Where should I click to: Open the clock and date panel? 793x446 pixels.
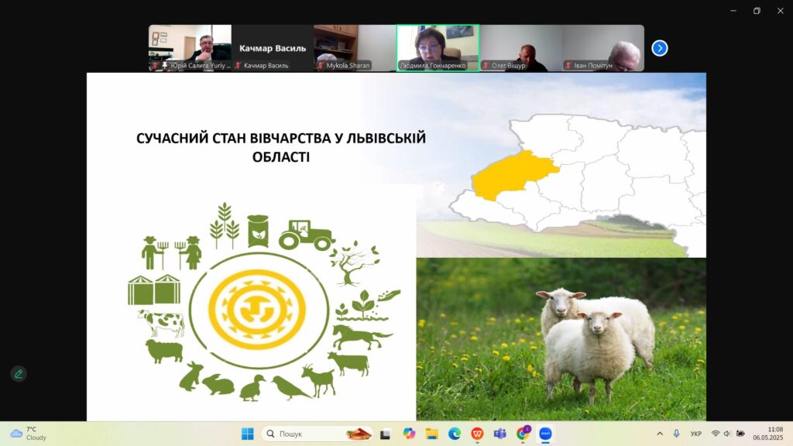pyautogui.click(x=770, y=434)
